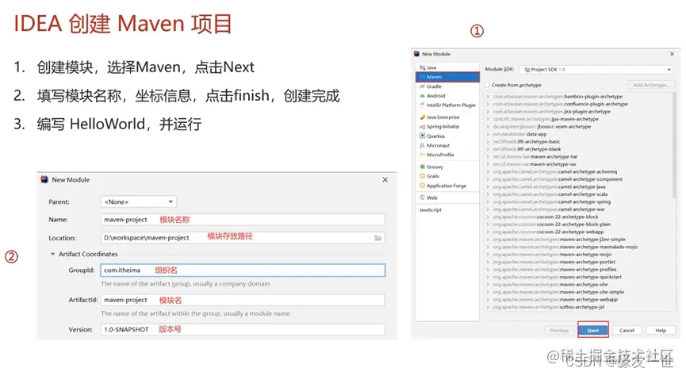Select the JavaScript module type

point(431,209)
